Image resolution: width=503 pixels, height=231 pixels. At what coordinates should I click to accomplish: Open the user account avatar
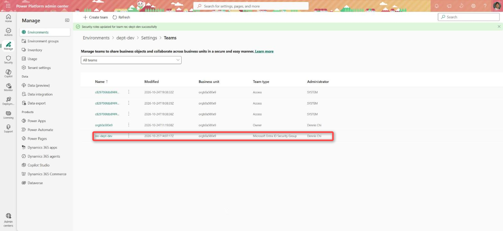(x=497, y=6)
